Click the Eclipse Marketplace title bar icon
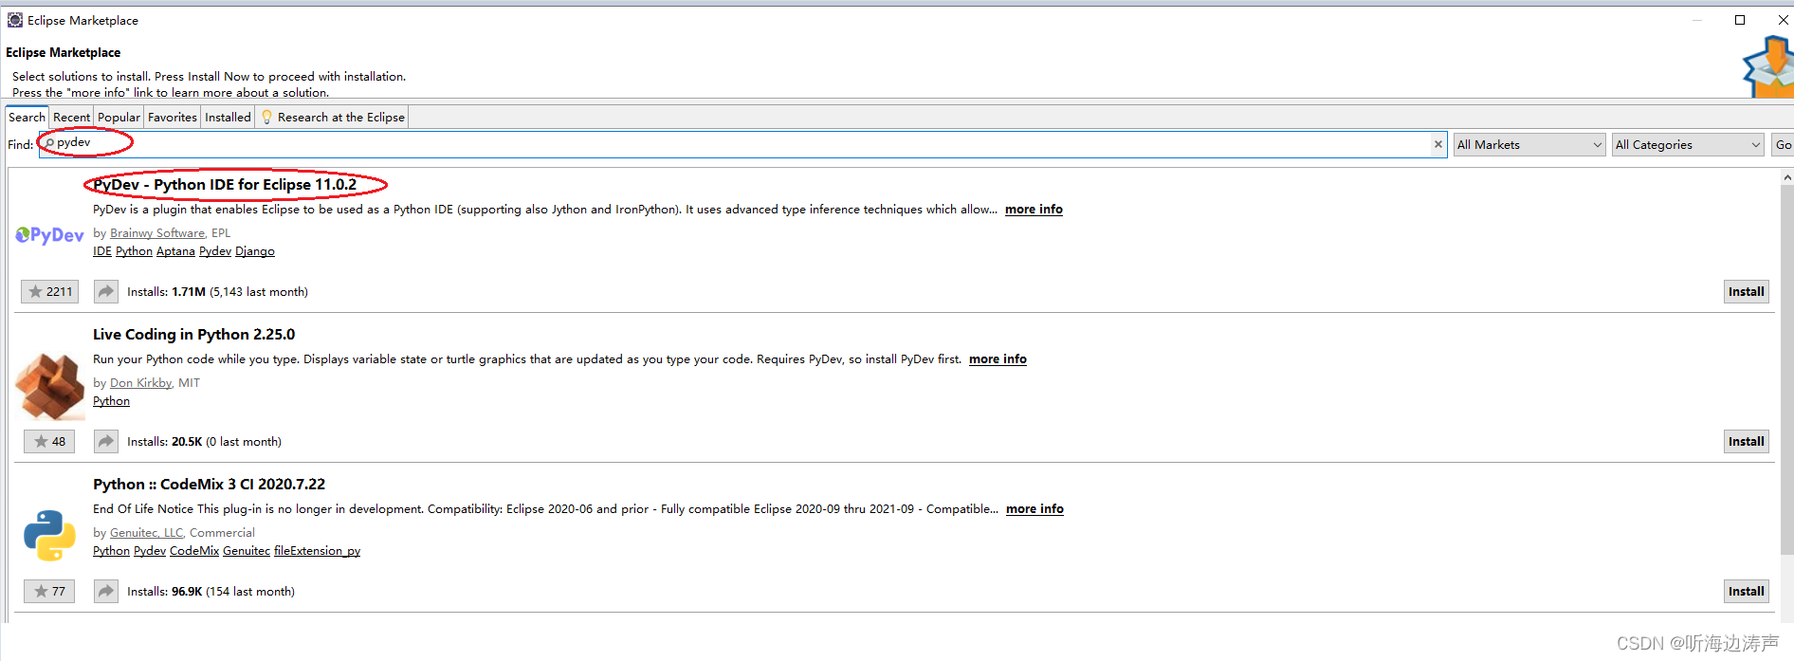Screen dimensions: 1794x661 (x=15, y=20)
